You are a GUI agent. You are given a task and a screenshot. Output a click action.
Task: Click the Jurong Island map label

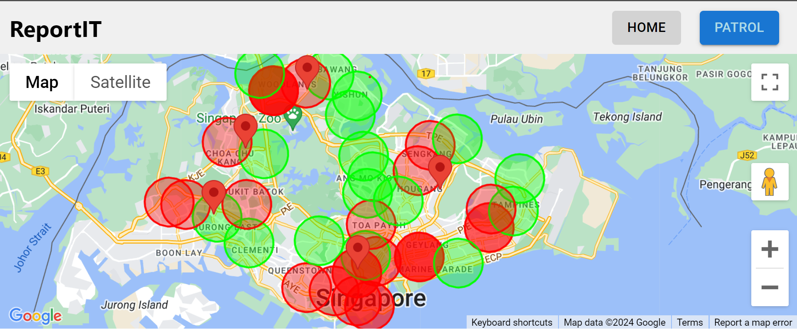point(134,305)
